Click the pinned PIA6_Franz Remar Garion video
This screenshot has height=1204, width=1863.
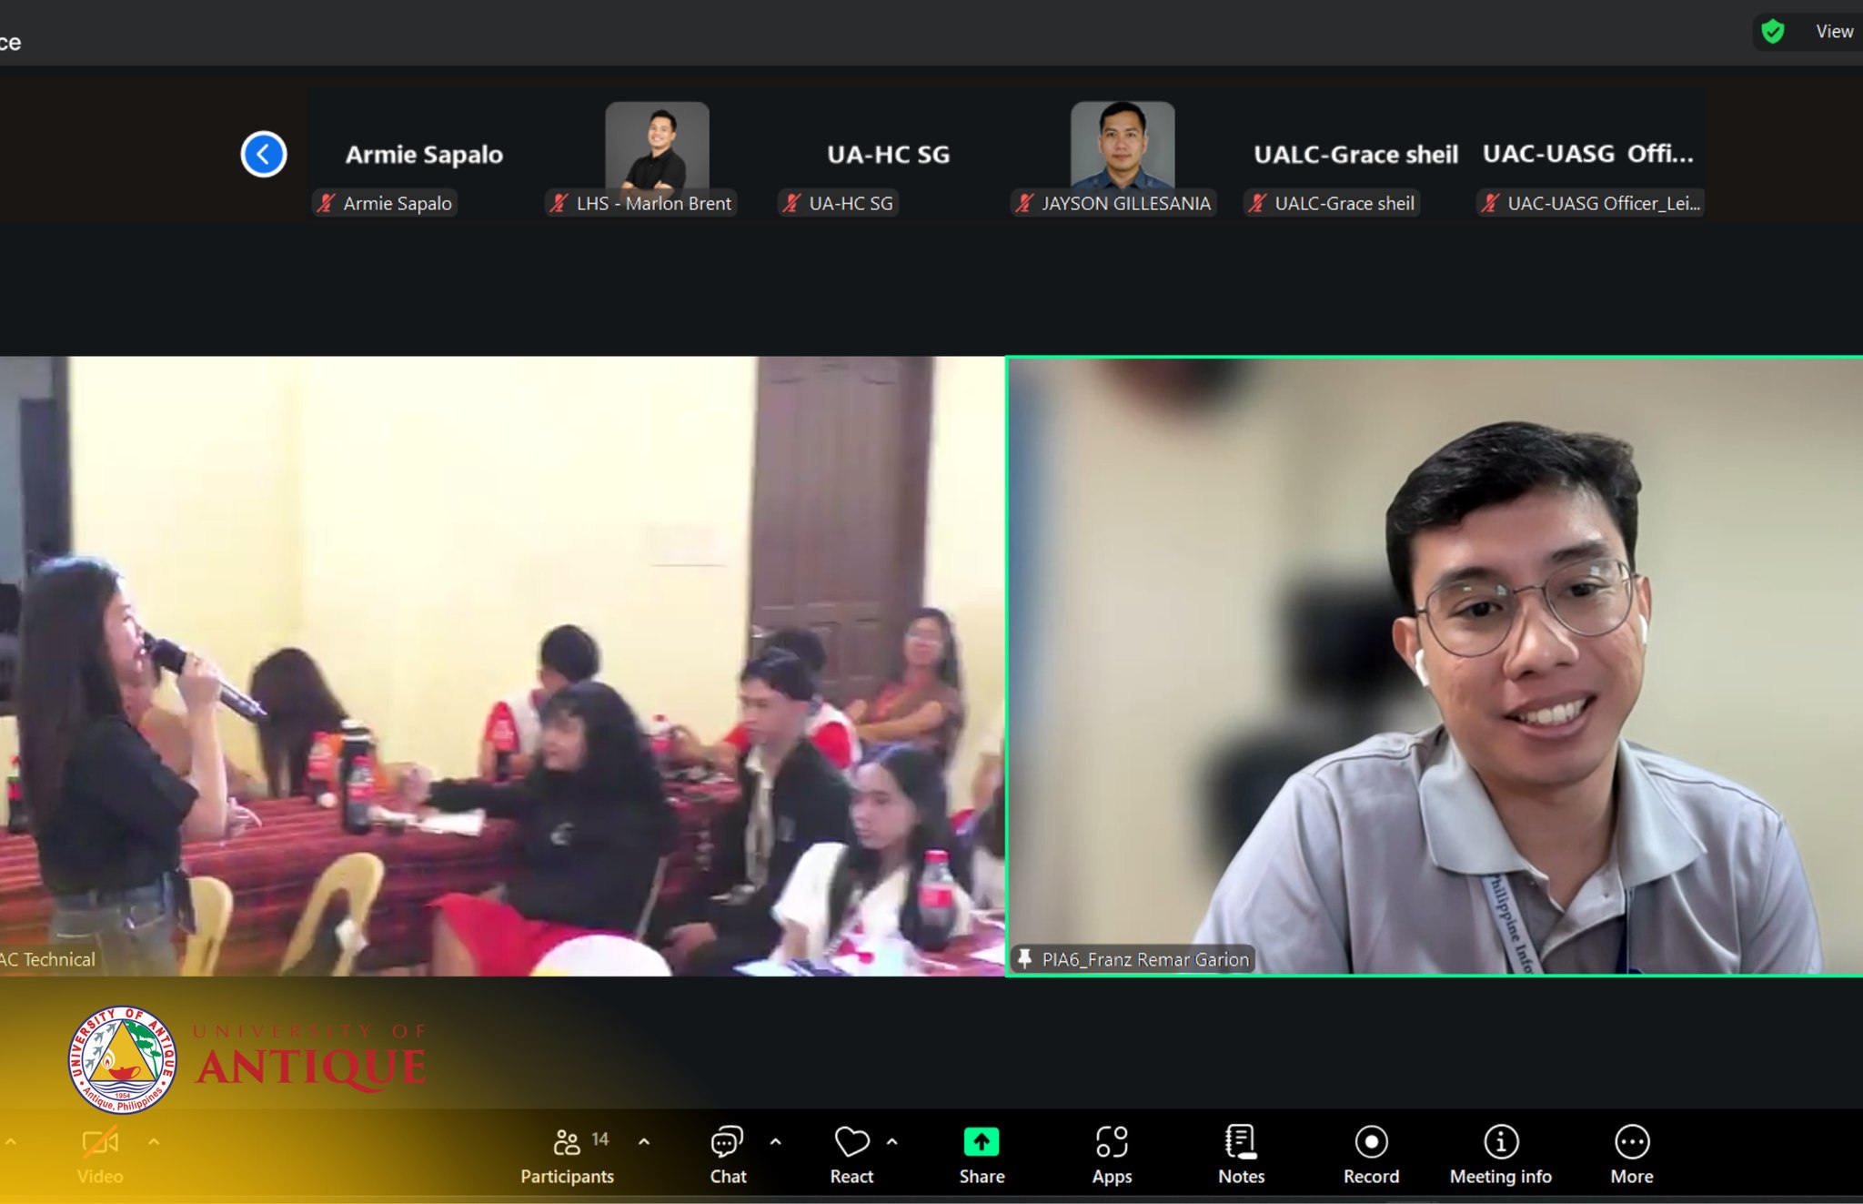[x=1434, y=664]
